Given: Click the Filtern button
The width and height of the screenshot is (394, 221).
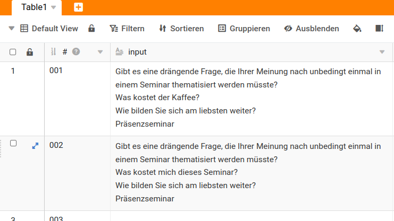Looking at the screenshot, I should point(127,29).
